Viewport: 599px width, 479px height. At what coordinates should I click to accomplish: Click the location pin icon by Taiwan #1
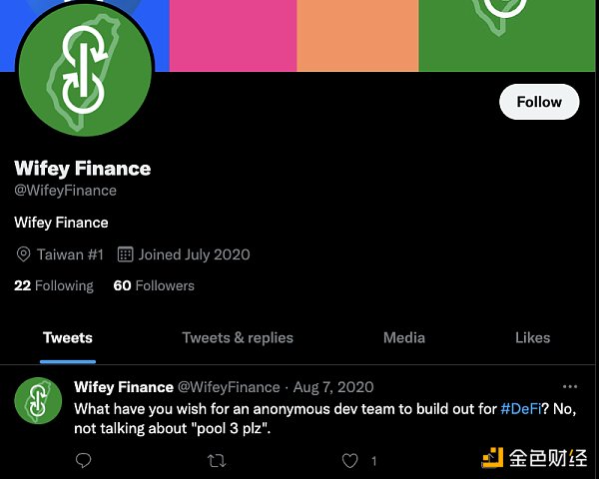point(23,254)
